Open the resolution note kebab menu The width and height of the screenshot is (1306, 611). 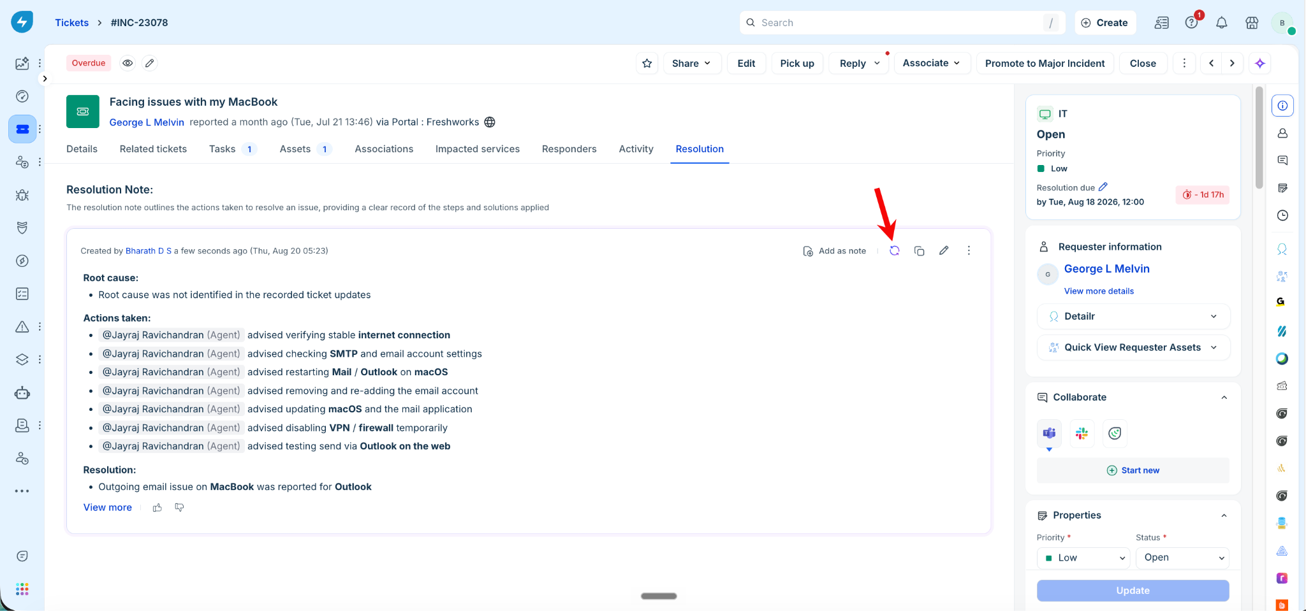click(x=969, y=251)
